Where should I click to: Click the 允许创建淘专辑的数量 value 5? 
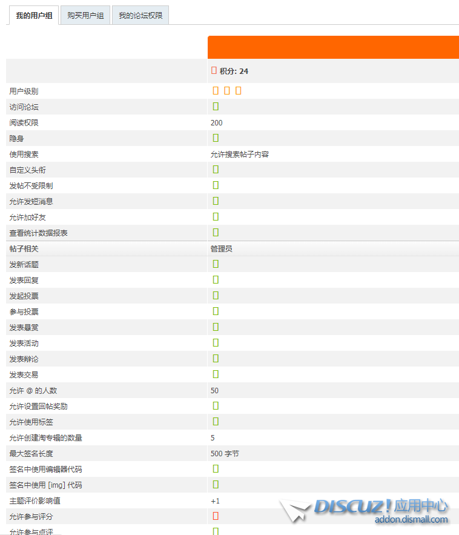coord(213,438)
